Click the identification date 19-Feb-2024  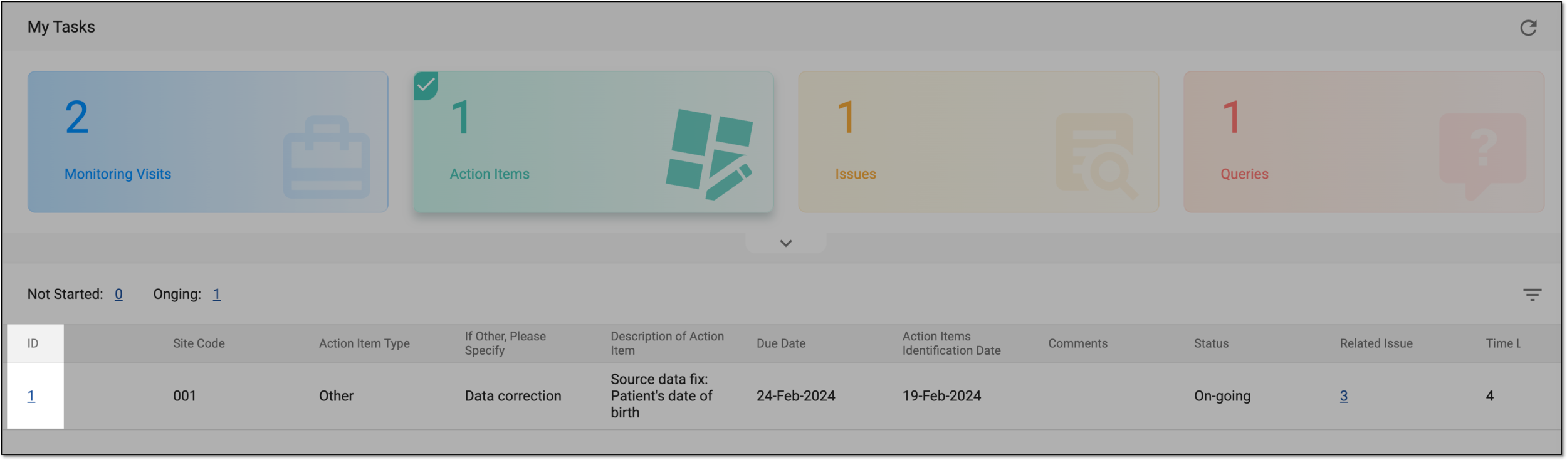[941, 396]
